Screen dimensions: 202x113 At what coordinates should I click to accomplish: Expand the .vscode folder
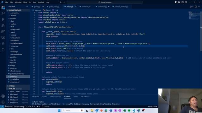pos(18,16)
